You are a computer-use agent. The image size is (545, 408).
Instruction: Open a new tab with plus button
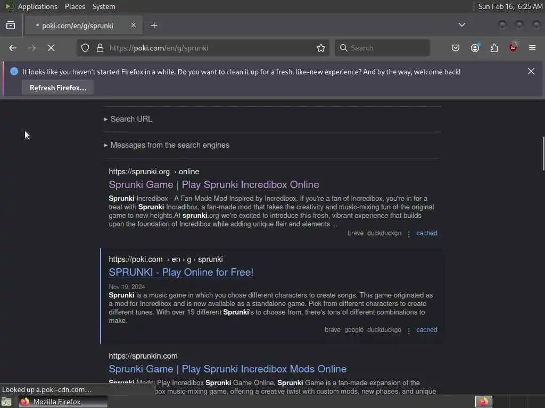154,25
